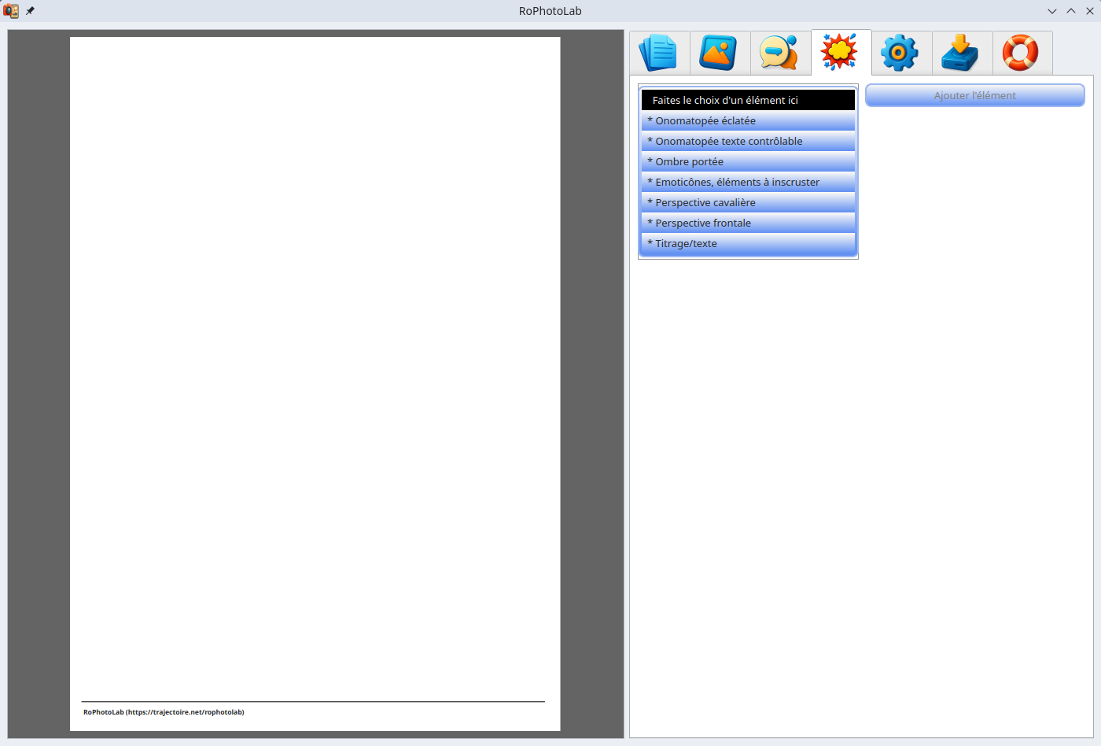Open the pages document tab icon

tap(659, 53)
